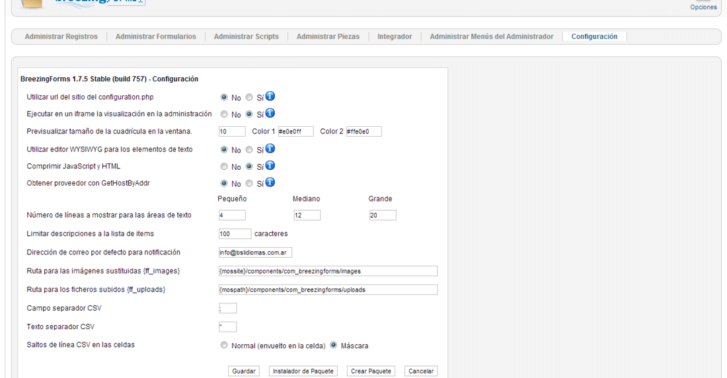Edit Color 2 field #ffe0e0
Image resolution: width=727 pixels, height=378 pixels.
click(x=364, y=132)
